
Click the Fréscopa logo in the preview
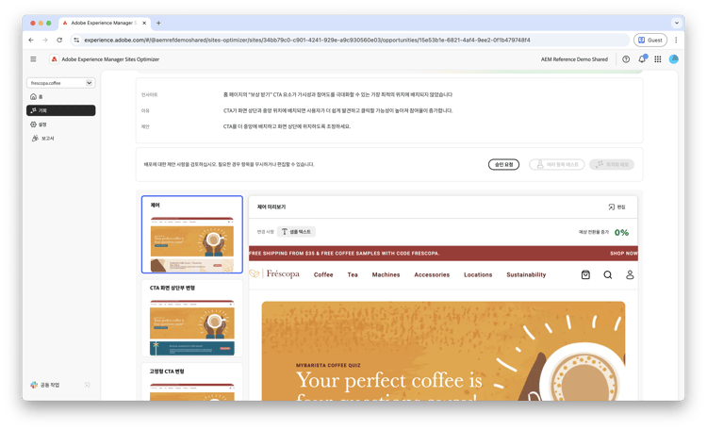(274, 273)
